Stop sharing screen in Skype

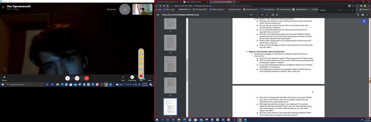pyautogui.click(x=132, y=78)
